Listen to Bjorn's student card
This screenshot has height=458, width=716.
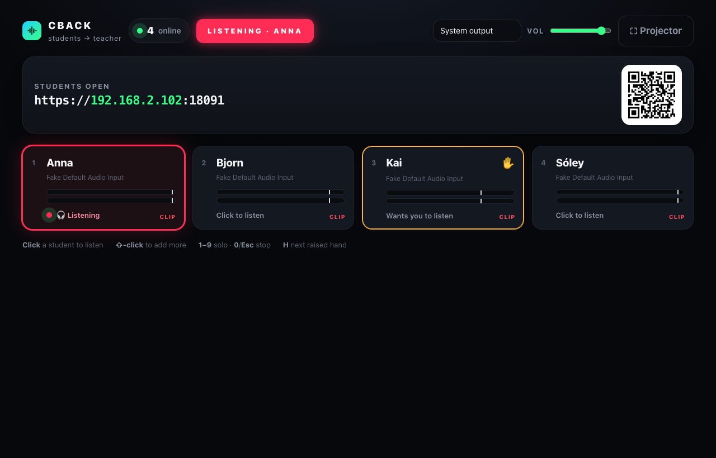click(x=273, y=188)
